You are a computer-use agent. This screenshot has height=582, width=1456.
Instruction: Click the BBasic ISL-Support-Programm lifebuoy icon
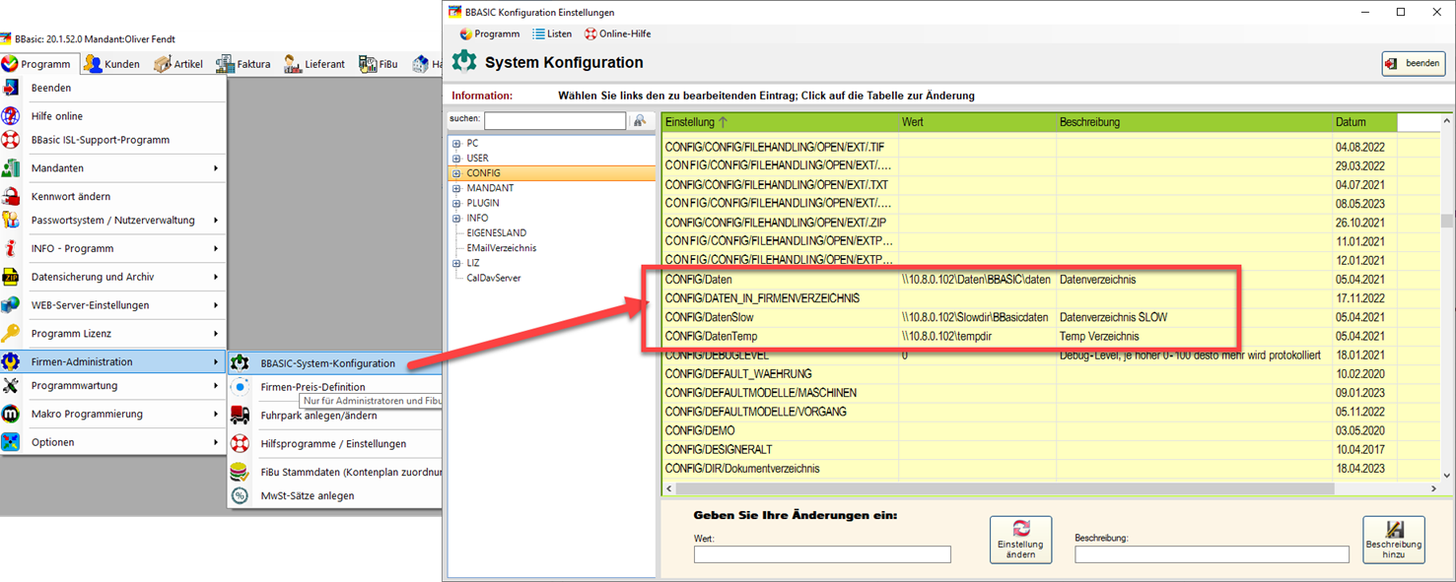pos(11,140)
